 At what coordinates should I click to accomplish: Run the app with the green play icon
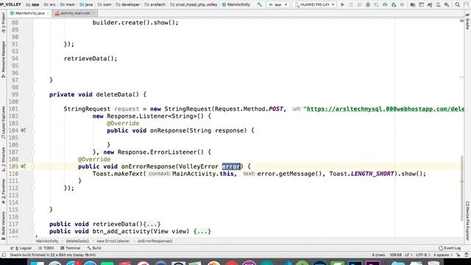[342, 4]
